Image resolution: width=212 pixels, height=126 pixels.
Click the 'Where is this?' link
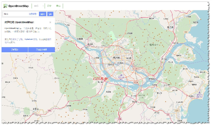coord(33,14)
